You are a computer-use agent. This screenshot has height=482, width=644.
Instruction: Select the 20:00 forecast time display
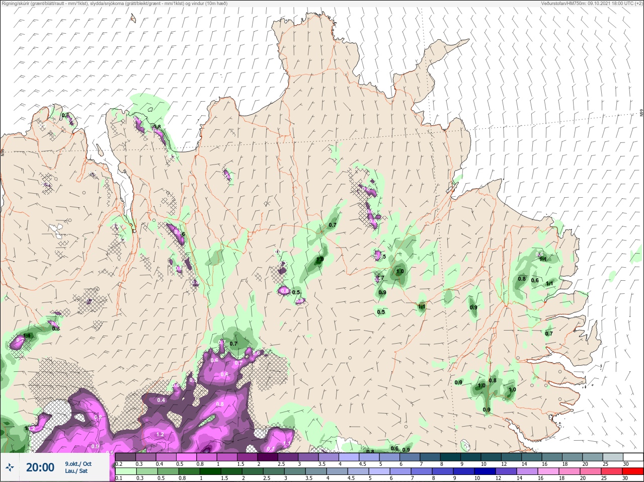pos(40,467)
